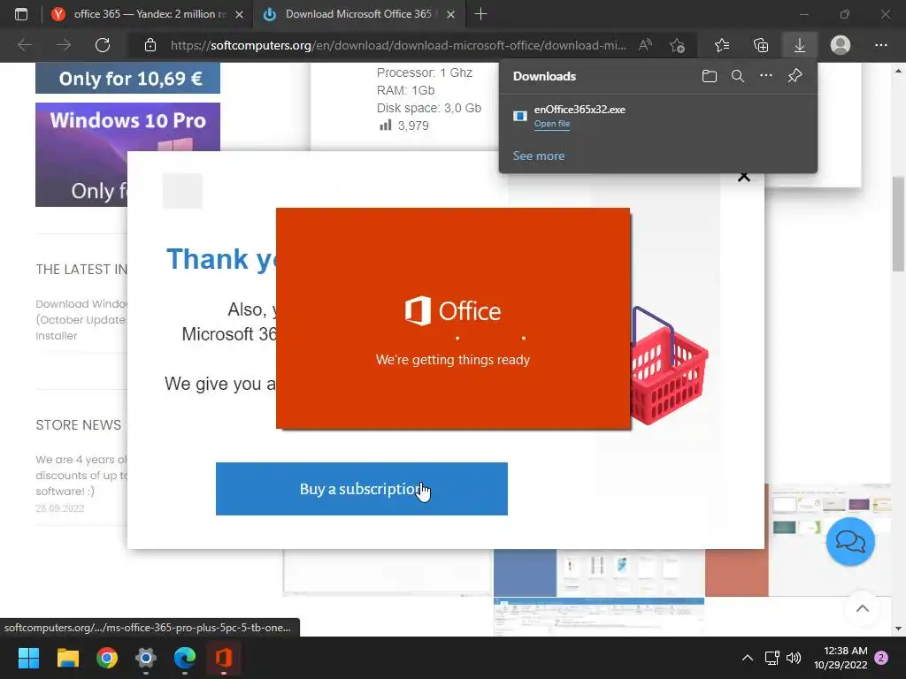Switch to Edge on taskbar
The width and height of the screenshot is (906, 679).
[185, 658]
